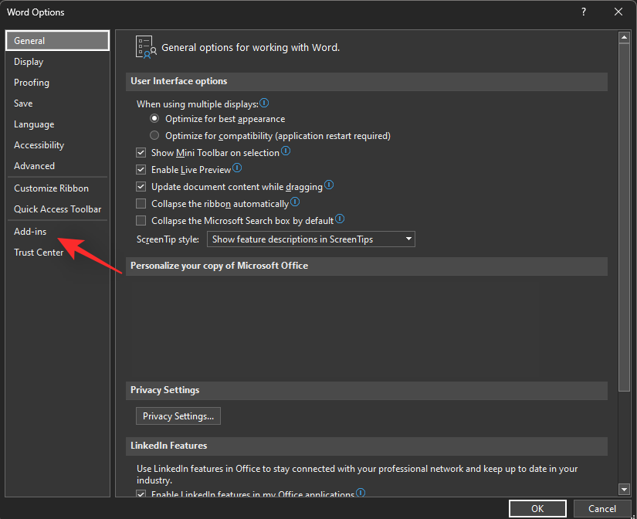Switch to the Add-ins category
637x519 pixels.
30,231
